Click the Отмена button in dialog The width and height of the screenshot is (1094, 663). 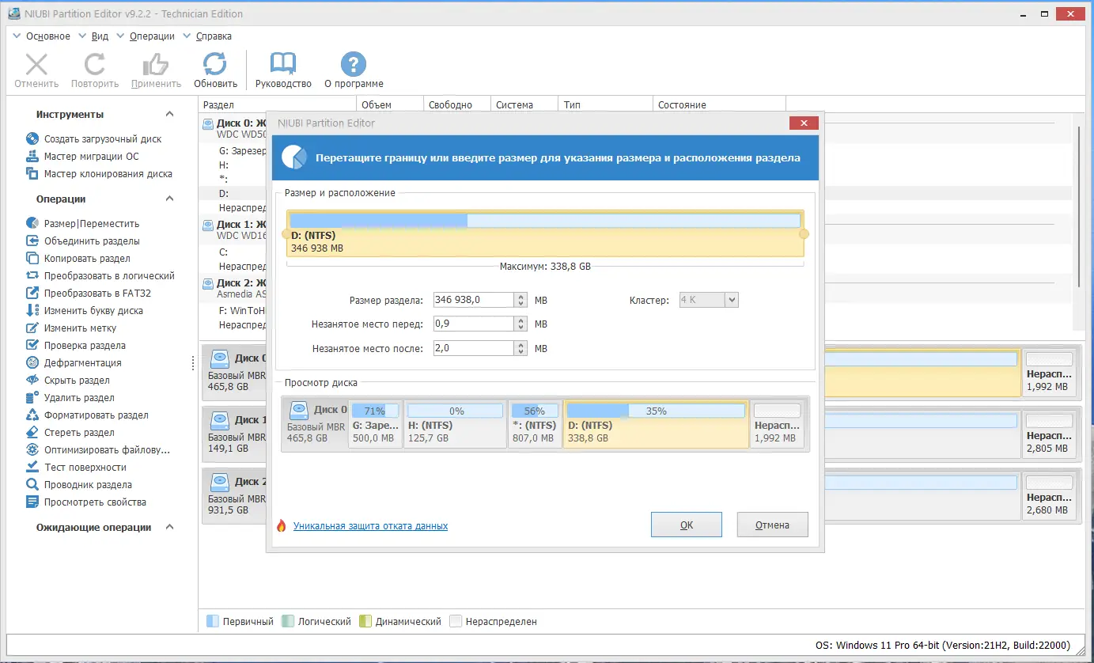772,525
